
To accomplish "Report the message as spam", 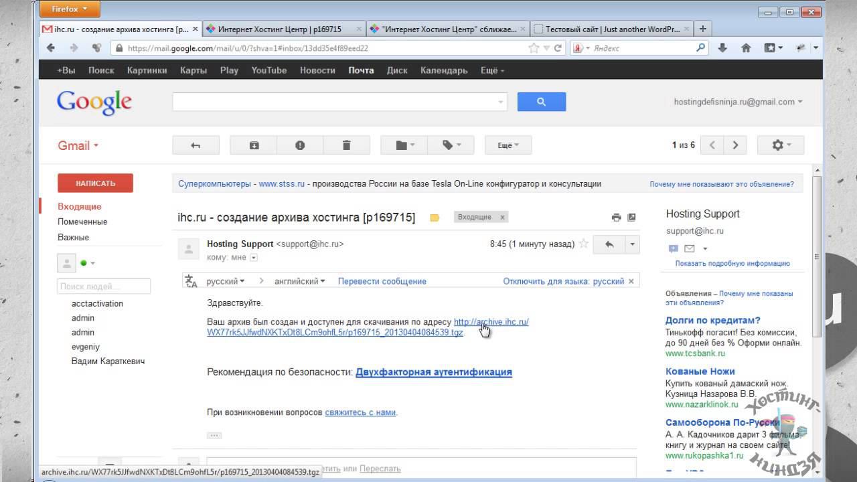I will pyautogui.click(x=300, y=145).
